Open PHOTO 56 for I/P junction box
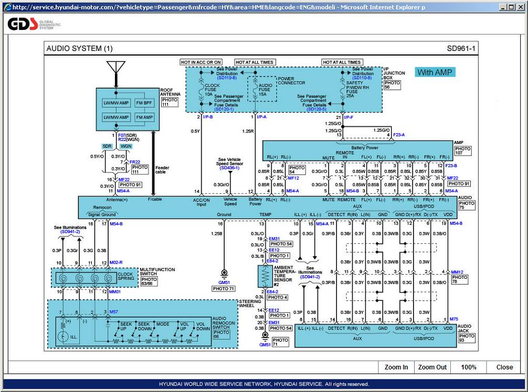 point(392,85)
